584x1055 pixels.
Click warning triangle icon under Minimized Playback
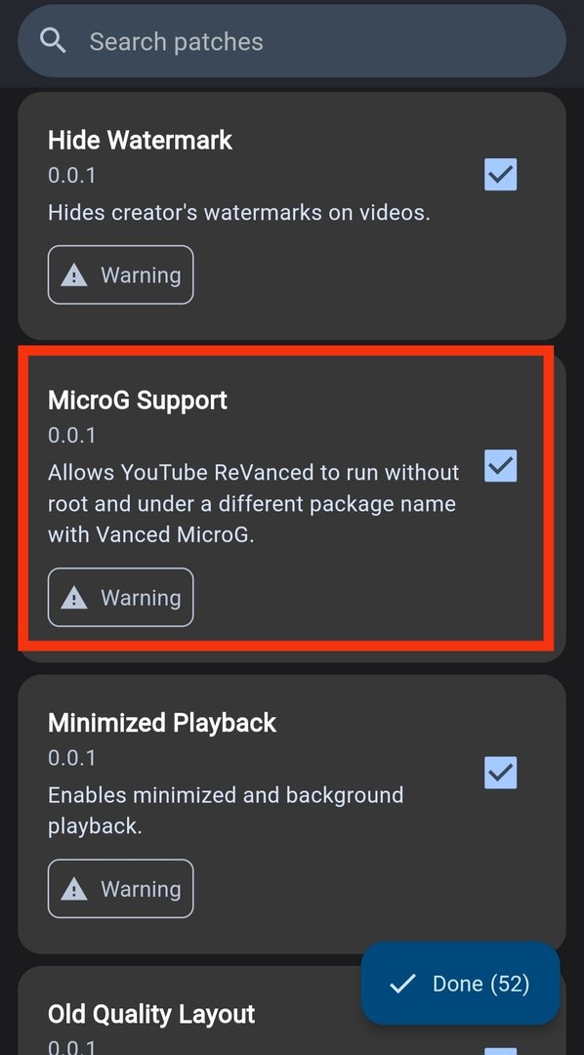point(74,889)
